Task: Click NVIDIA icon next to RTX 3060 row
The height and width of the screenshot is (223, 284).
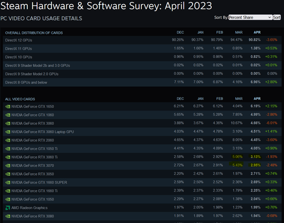Action: (x=8, y=124)
